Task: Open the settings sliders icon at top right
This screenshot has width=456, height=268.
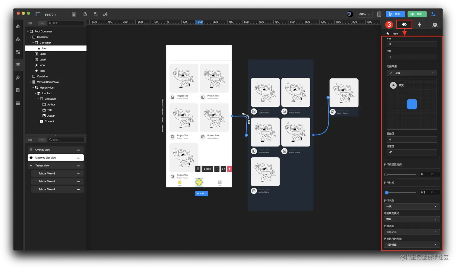Action: 433,14
